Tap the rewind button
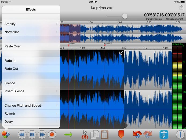Image resolution: width=186 pixels, height=140 pixels. (x=22, y=135)
